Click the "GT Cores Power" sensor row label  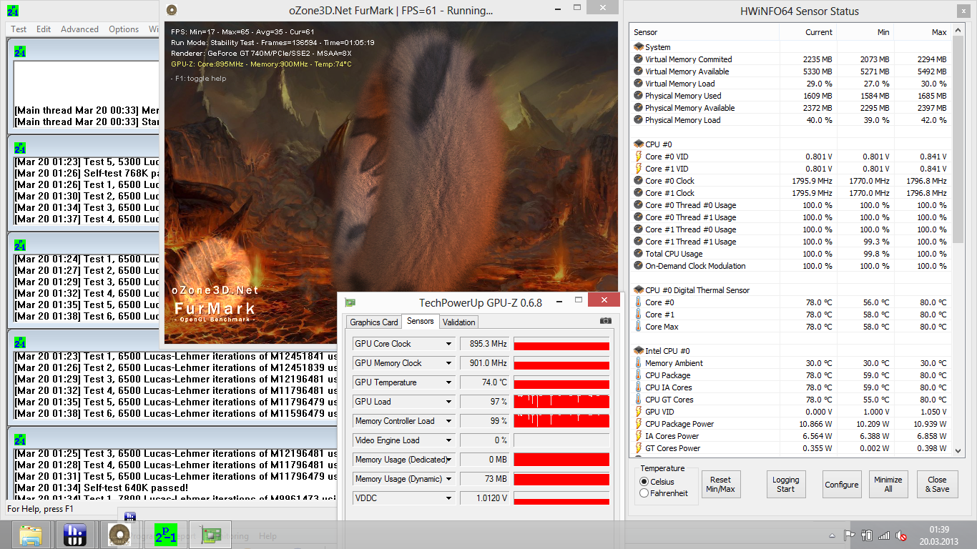672,448
